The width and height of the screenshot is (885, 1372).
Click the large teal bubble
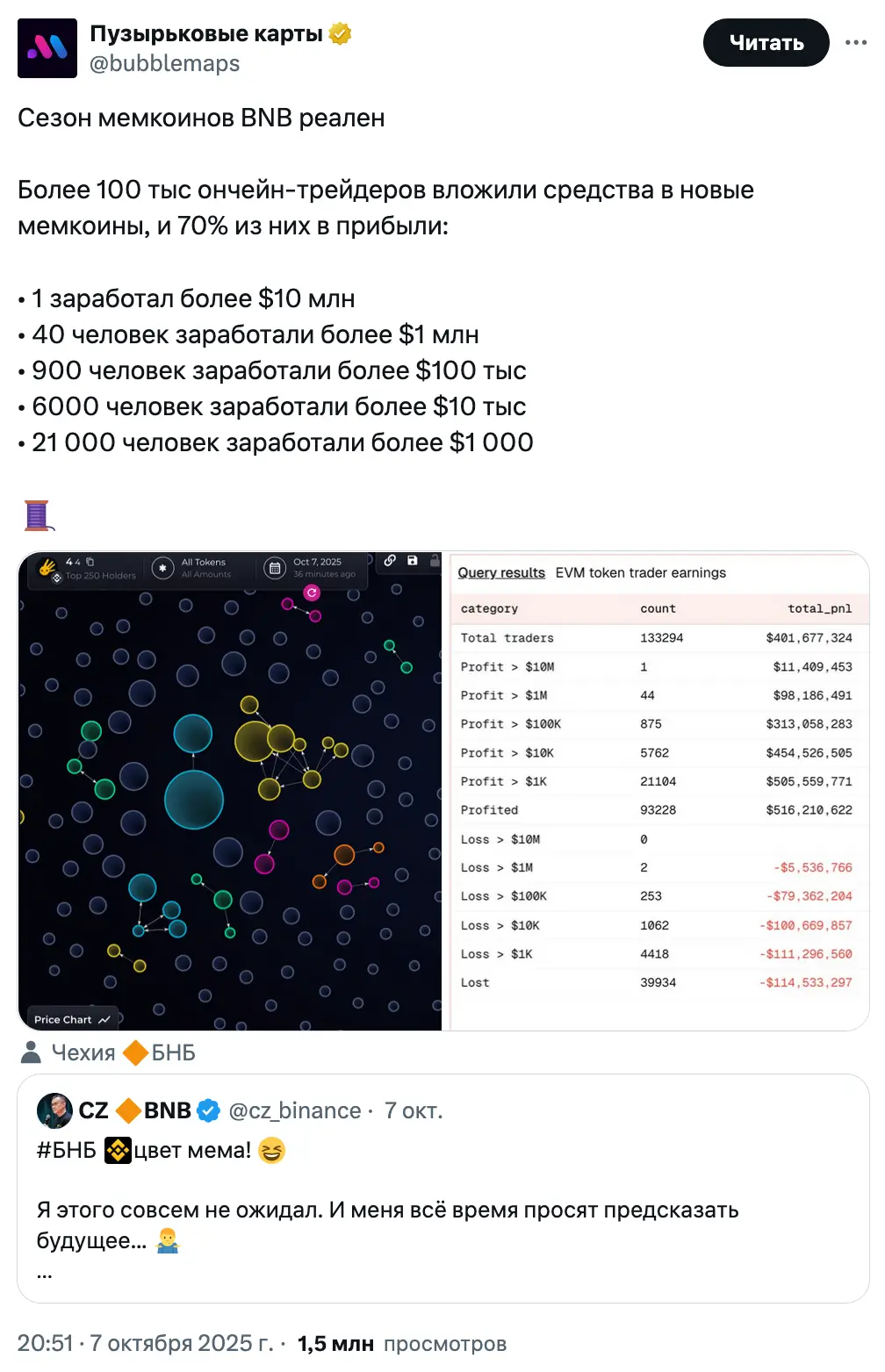coord(194,800)
